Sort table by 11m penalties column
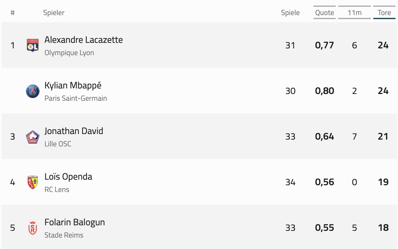This screenshot has height=249, width=398. pos(354,13)
